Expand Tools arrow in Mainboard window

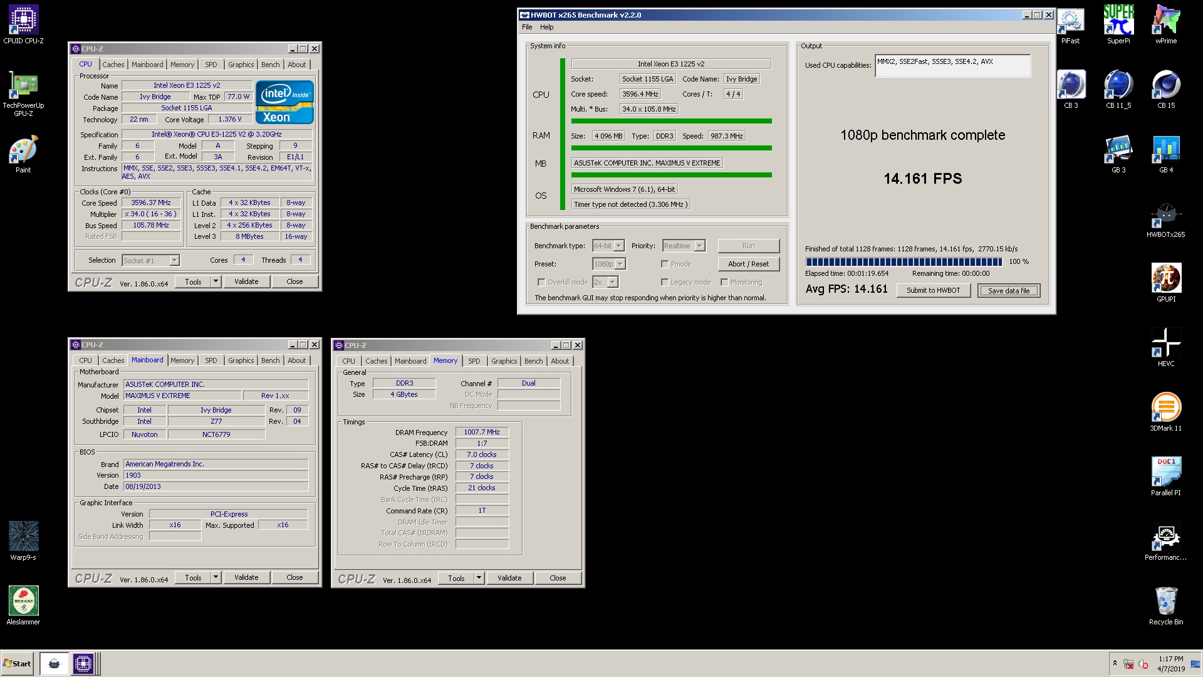pyautogui.click(x=216, y=577)
